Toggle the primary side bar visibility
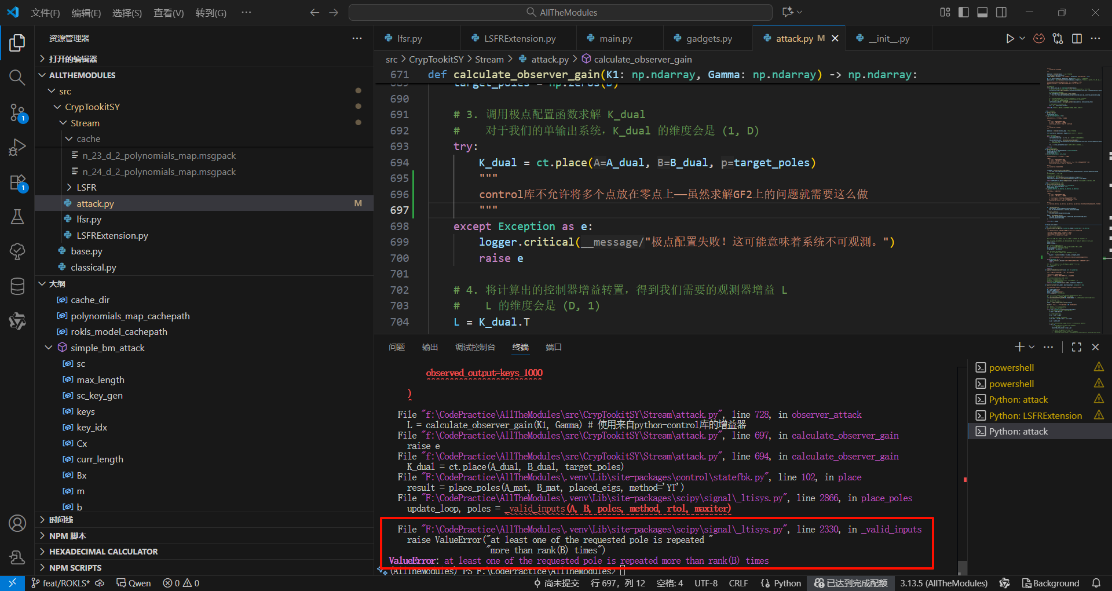Screen dimensions: 1112x591 pyautogui.click(x=964, y=12)
